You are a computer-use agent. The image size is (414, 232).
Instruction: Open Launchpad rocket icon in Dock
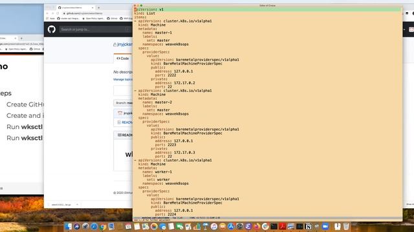point(85,226)
